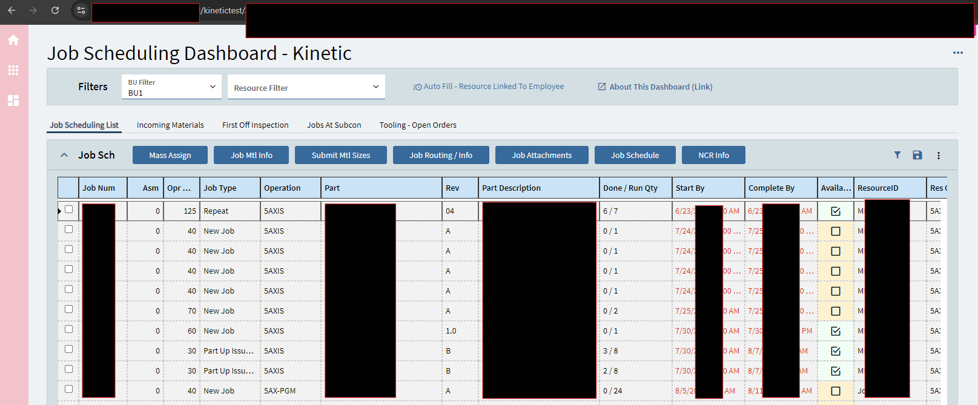Sort by Part Description column header
Viewport: 978px width, 405px height.
coord(539,188)
